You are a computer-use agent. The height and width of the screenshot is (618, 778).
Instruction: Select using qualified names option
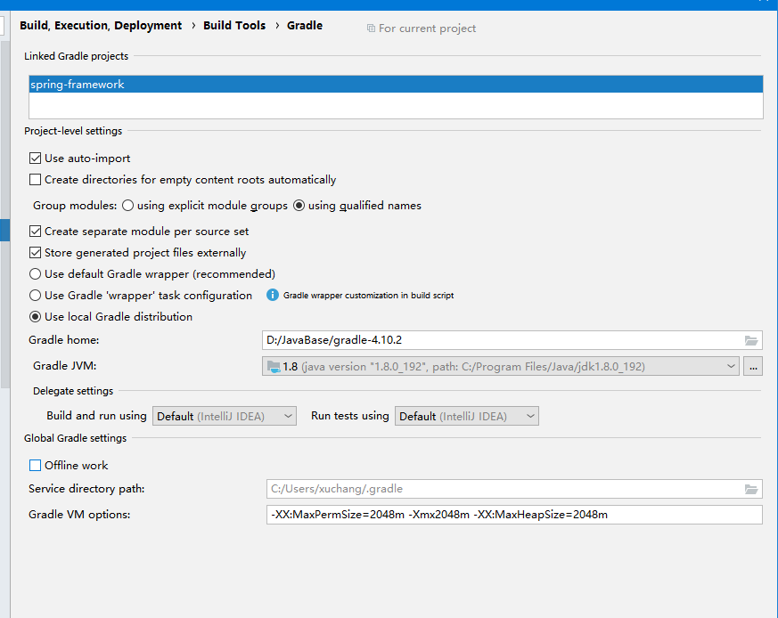[299, 206]
